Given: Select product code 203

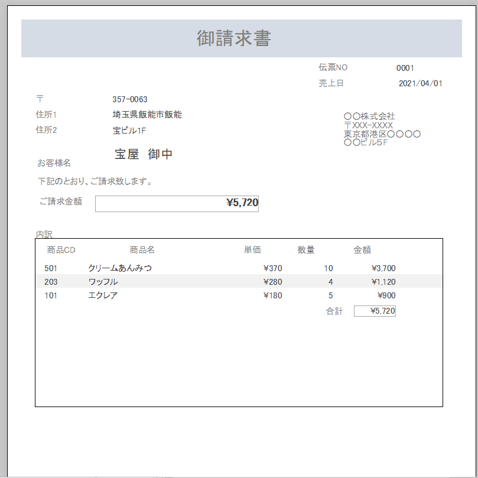Looking at the screenshot, I should (51, 282).
